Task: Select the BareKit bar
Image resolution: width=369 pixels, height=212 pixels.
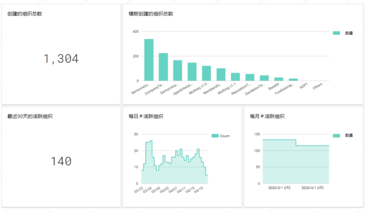Action: [x=279, y=79]
